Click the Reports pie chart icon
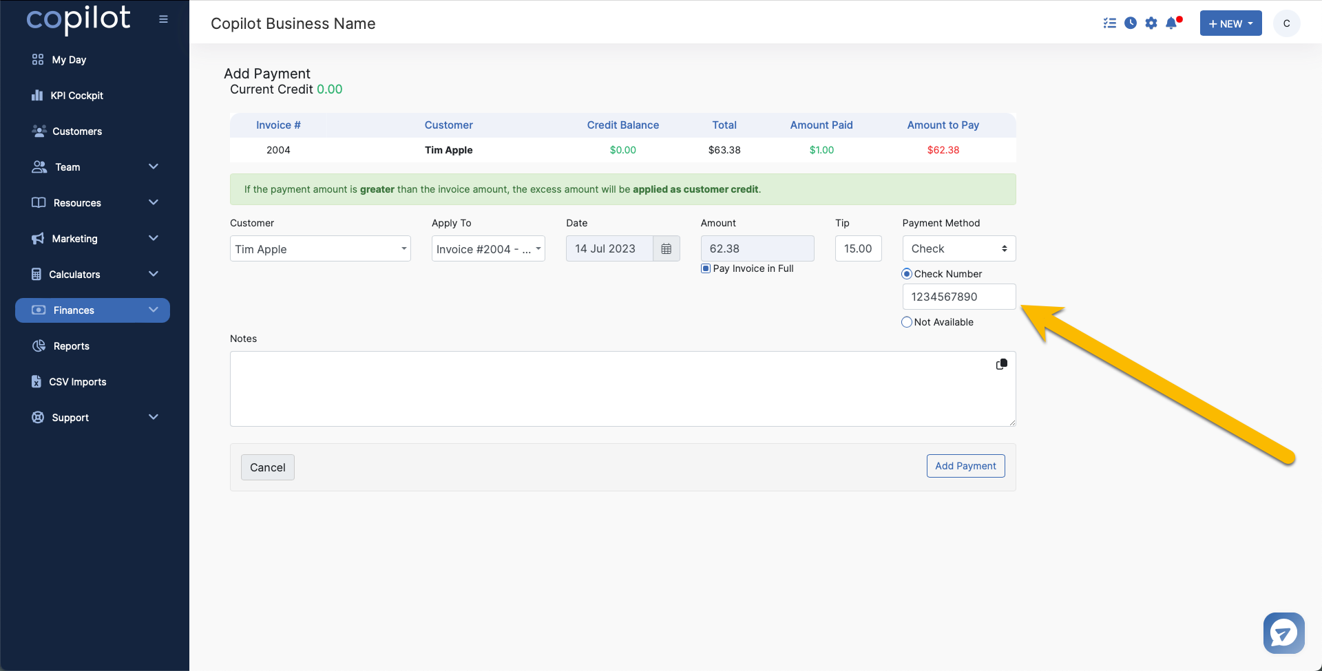Viewport: 1322px width, 671px height. (x=39, y=346)
